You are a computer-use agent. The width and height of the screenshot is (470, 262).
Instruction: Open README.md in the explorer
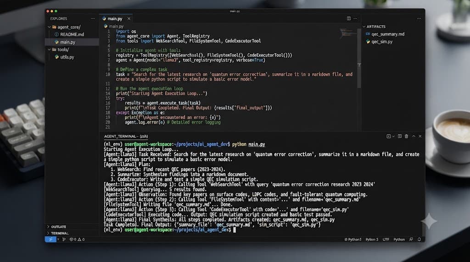click(x=72, y=34)
